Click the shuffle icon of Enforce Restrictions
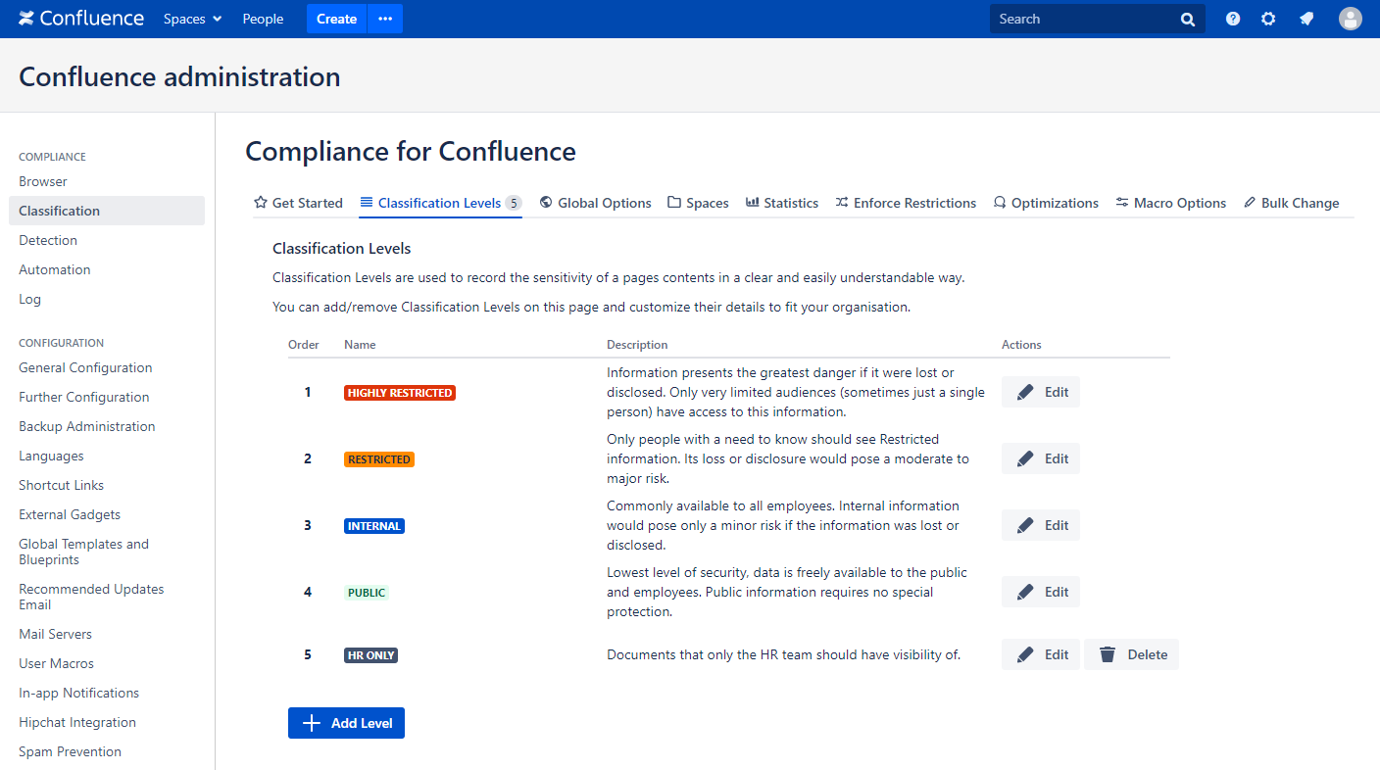The image size is (1380, 770). coord(842,203)
